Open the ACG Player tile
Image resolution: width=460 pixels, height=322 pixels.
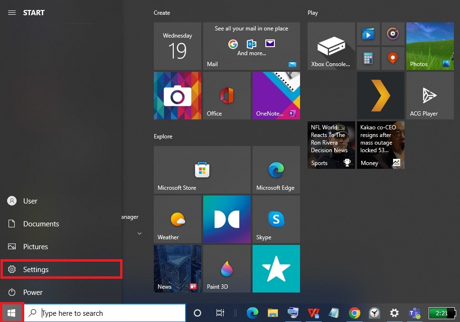point(430,96)
